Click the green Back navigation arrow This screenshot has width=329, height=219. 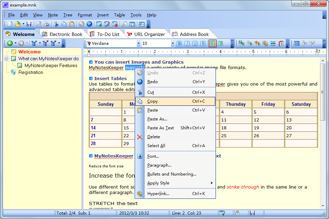(10, 43)
